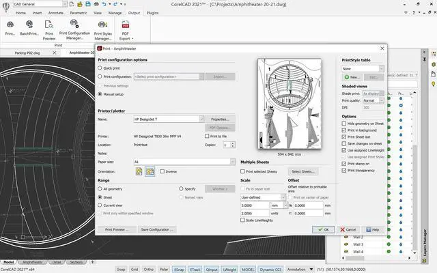Close the Parking-P02.dwg document tab
437x273 pixels.
pyautogui.click(x=55, y=53)
